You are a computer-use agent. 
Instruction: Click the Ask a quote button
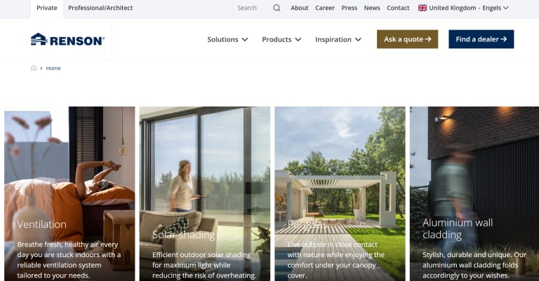[407, 39]
